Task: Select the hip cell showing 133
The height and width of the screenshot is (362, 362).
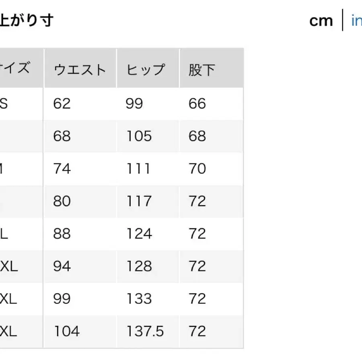Action: (x=139, y=299)
